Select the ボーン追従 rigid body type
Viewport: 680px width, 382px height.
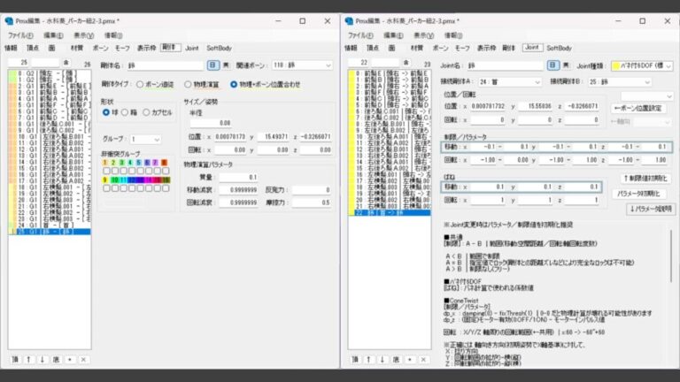pyautogui.click(x=139, y=84)
